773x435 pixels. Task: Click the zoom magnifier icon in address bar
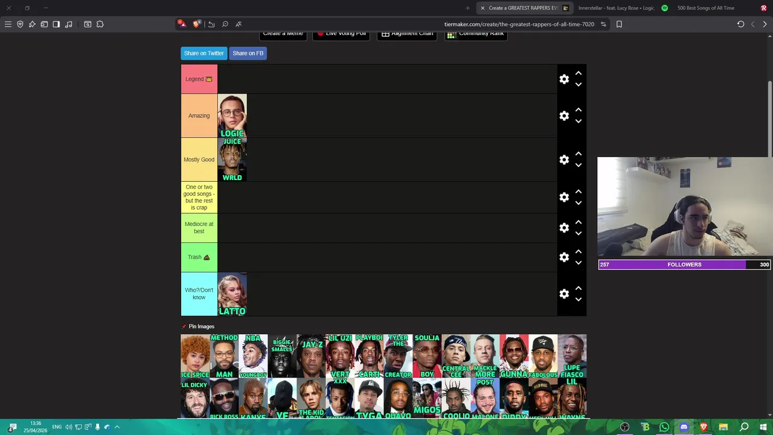pyautogui.click(x=225, y=24)
